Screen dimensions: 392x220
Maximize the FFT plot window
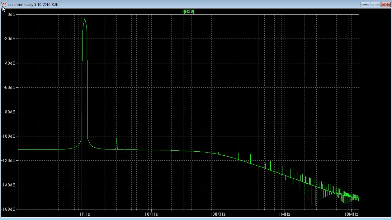tap(375, 4)
